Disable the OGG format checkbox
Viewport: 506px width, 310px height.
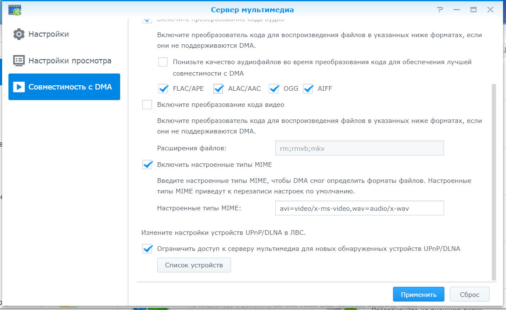tap(274, 89)
